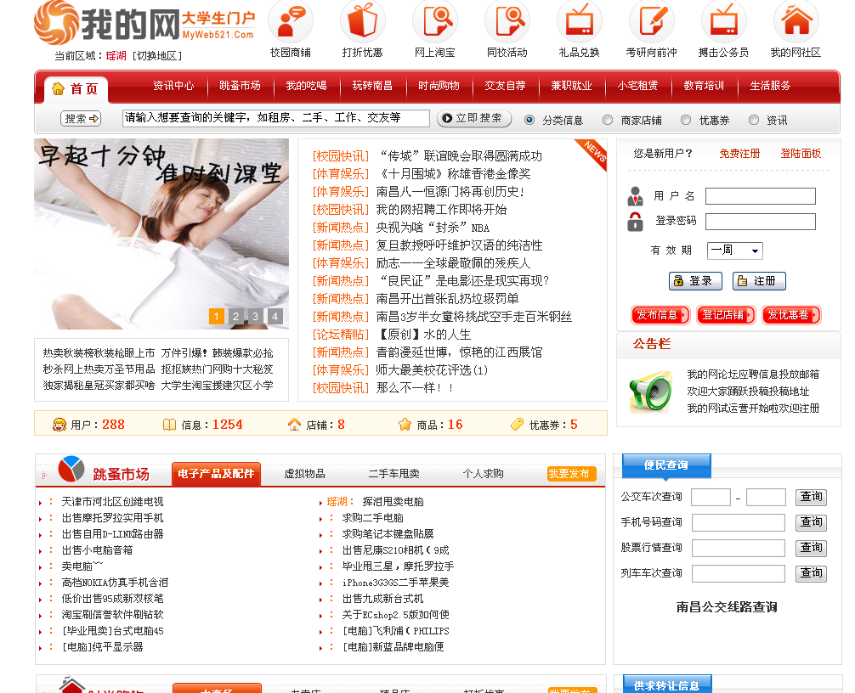Viewport: 855px width, 693px height.
Task: Switch to the 个人求购 tab
Action: click(x=483, y=473)
